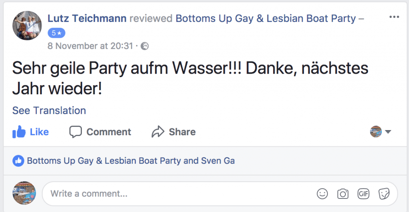Click the commenter avatar beside comment box
The width and height of the screenshot is (409, 212).
pyautogui.click(x=24, y=193)
